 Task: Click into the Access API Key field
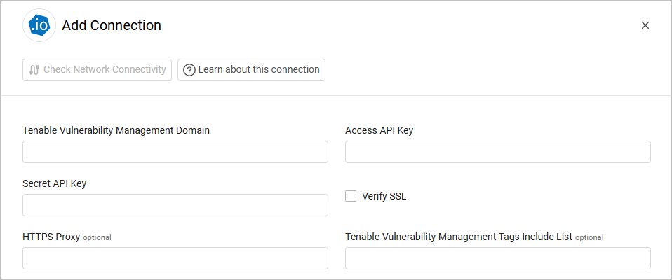(x=498, y=152)
